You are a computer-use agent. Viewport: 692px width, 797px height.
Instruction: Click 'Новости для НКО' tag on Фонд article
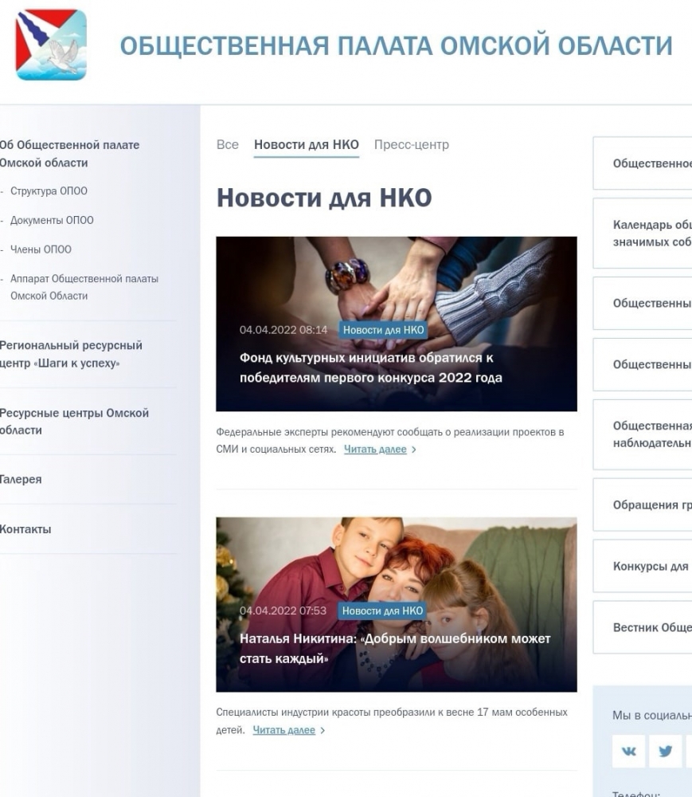[383, 330]
